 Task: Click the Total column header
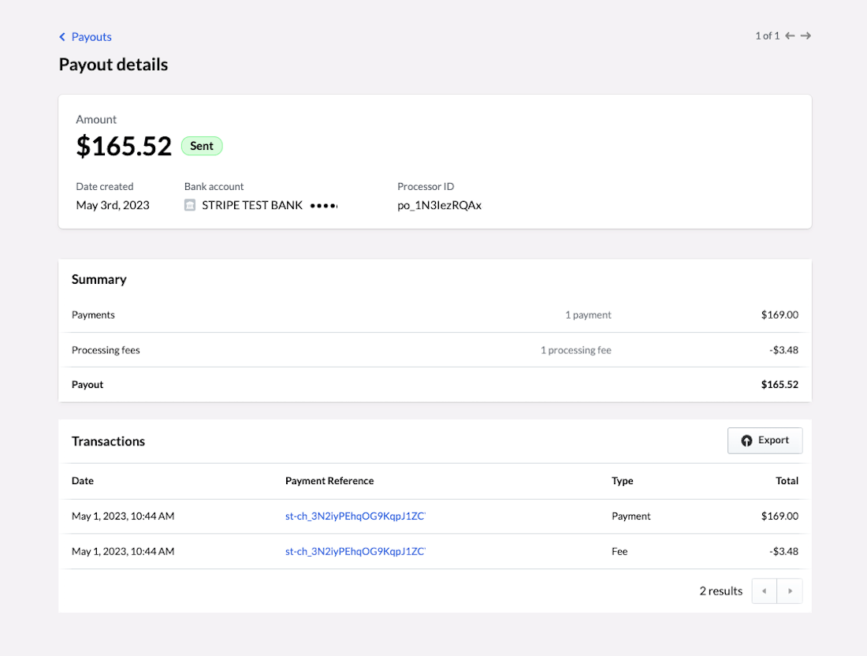[x=787, y=481]
